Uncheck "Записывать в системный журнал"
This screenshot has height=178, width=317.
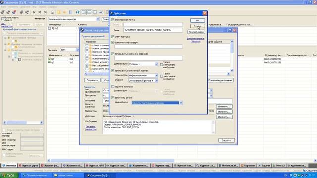113,71
